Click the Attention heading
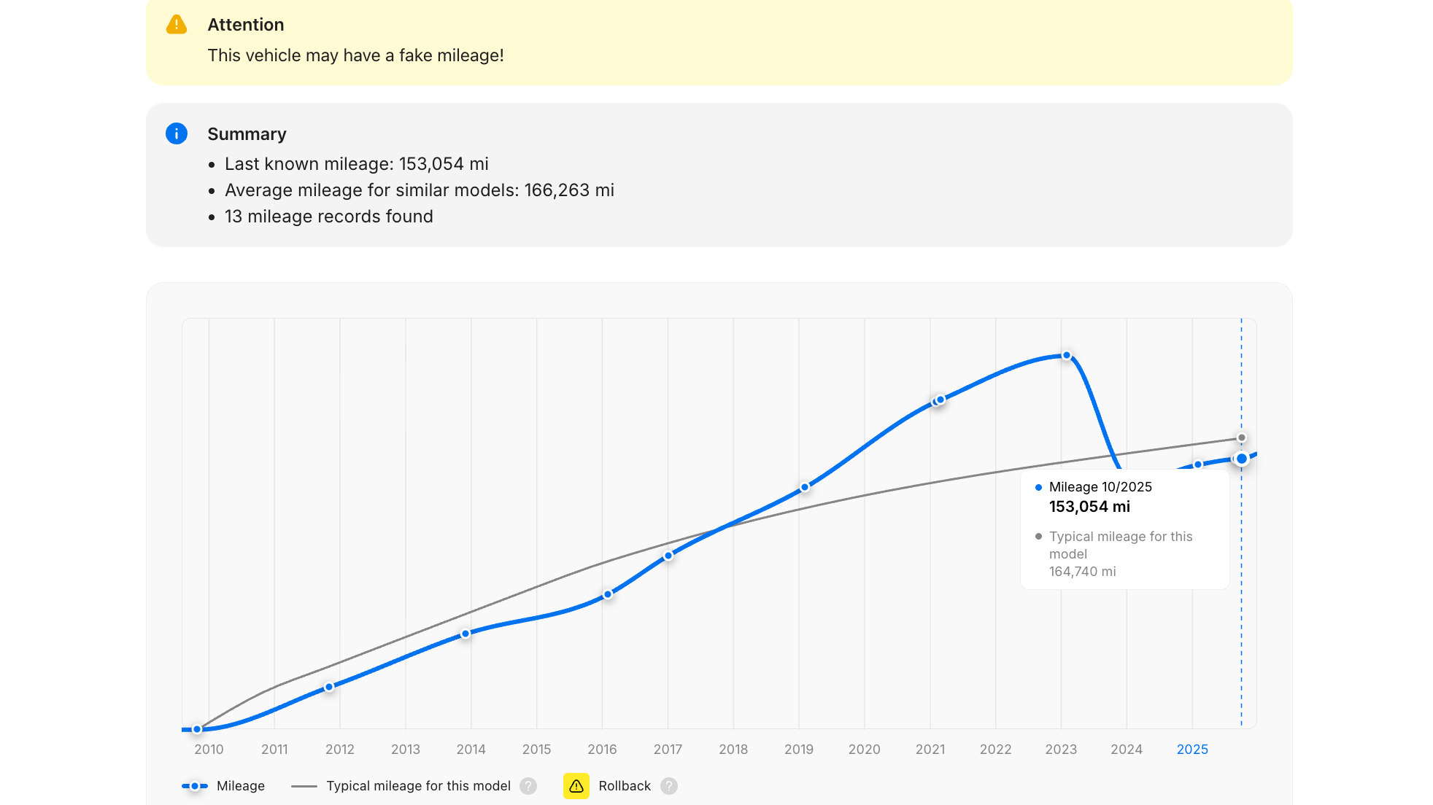1433x805 pixels. [x=246, y=25]
